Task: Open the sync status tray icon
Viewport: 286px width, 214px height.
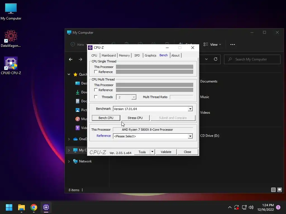Action: pyautogui.click(x=237, y=207)
